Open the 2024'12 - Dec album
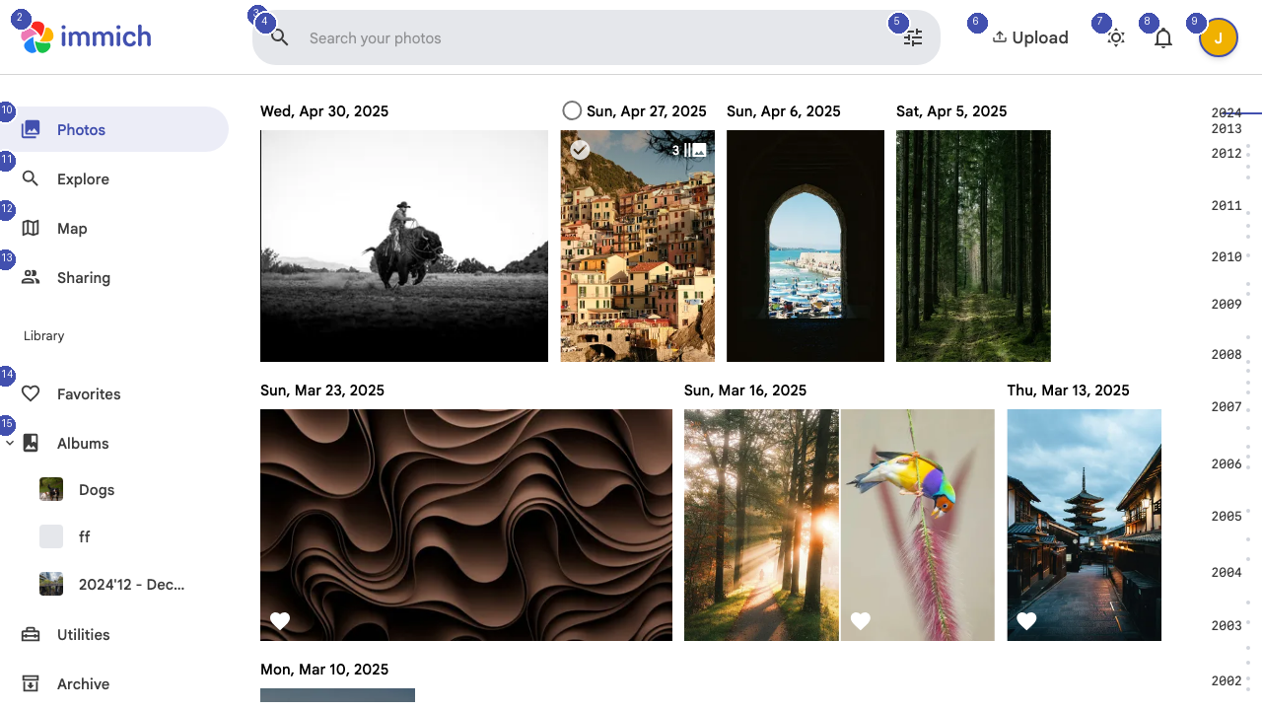1262x710 pixels. point(131,584)
